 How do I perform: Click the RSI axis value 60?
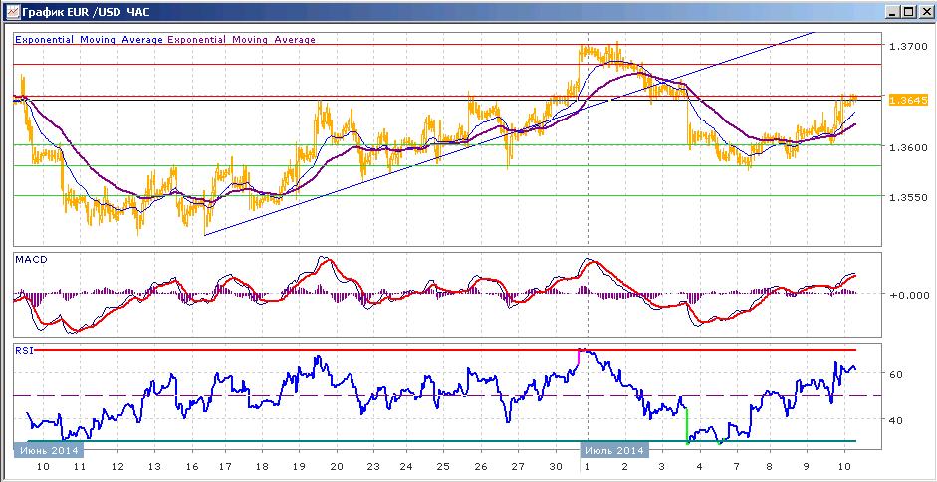pyautogui.click(x=896, y=375)
